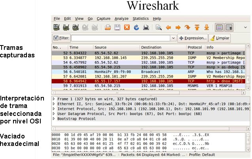Select packet 56 ARP Broadcast row
The height and width of the screenshot is (159, 252).
click(148, 72)
